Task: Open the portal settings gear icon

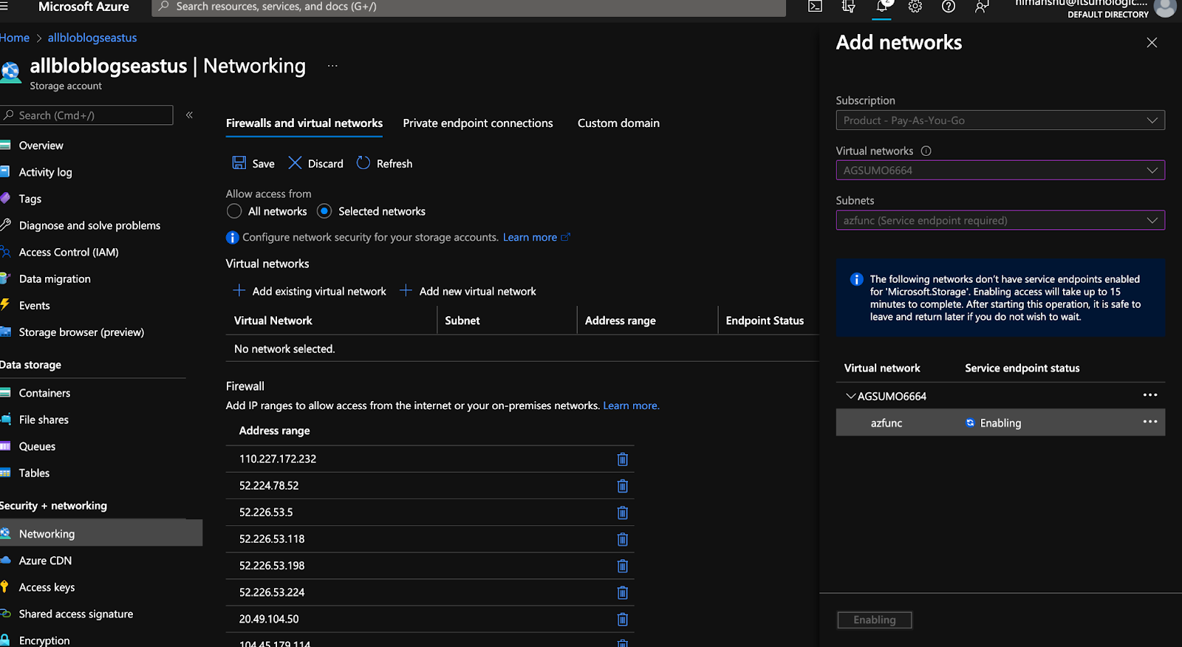Action: [915, 7]
